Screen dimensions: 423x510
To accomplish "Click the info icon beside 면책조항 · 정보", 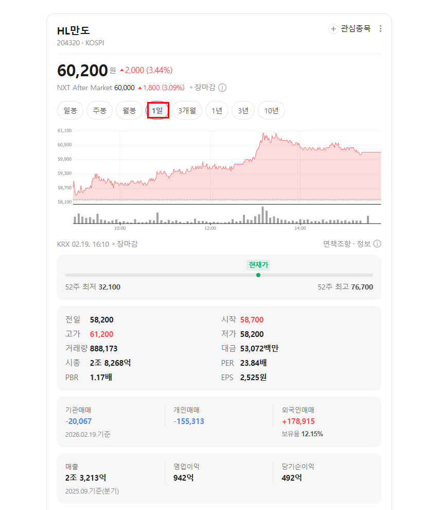I will [x=377, y=244].
